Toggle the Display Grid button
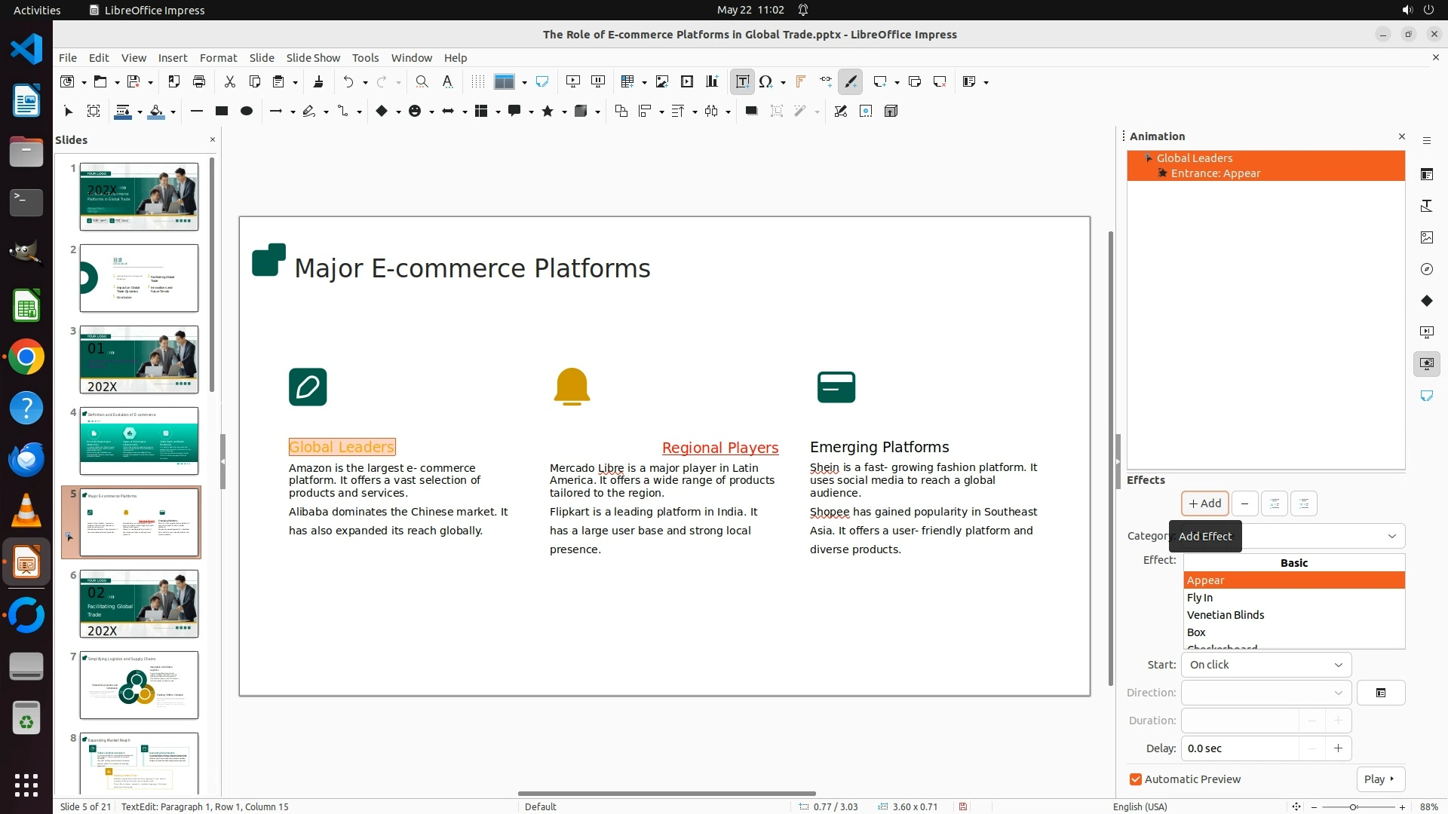The height and width of the screenshot is (814, 1448). click(x=477, y=81)
